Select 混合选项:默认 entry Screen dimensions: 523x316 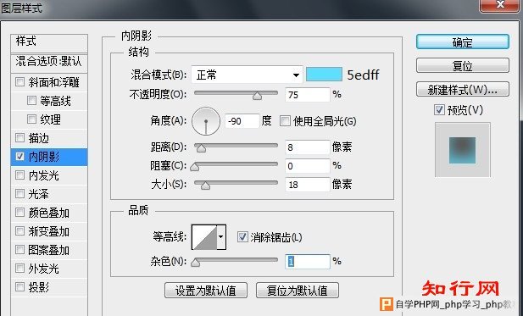pos(49,62)
